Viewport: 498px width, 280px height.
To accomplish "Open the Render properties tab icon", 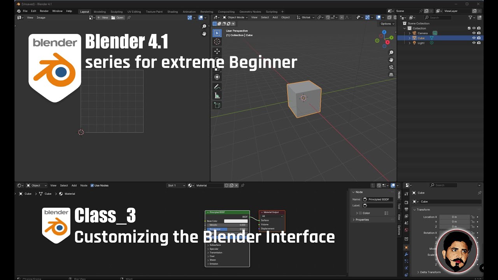I will 406,202.
